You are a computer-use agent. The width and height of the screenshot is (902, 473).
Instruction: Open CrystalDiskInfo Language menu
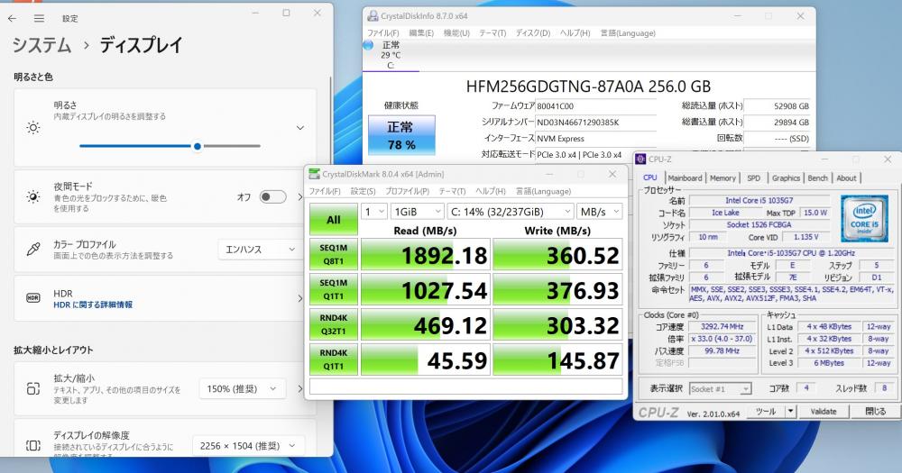[x=628, y=32]
